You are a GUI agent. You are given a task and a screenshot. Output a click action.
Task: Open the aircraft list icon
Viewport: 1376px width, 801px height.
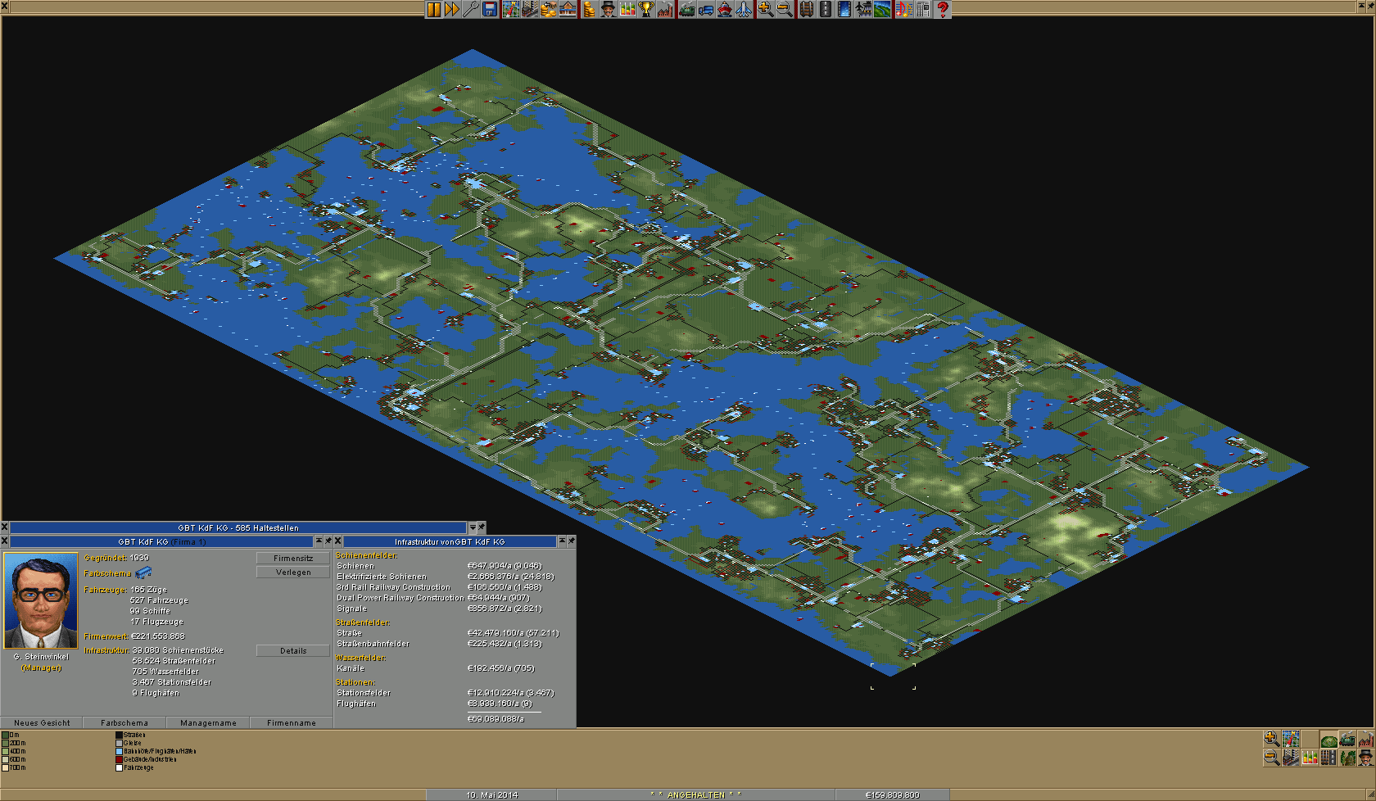[744, 9]
